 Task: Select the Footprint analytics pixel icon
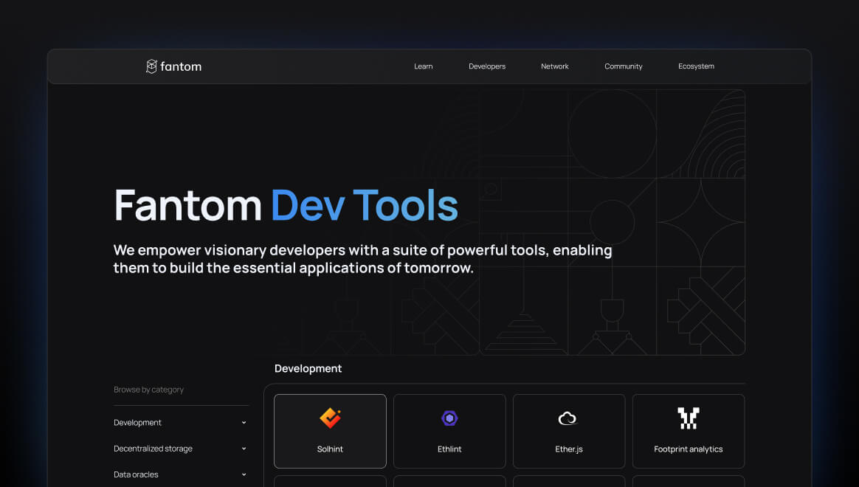pyautogui.click(x=688, y=418)
